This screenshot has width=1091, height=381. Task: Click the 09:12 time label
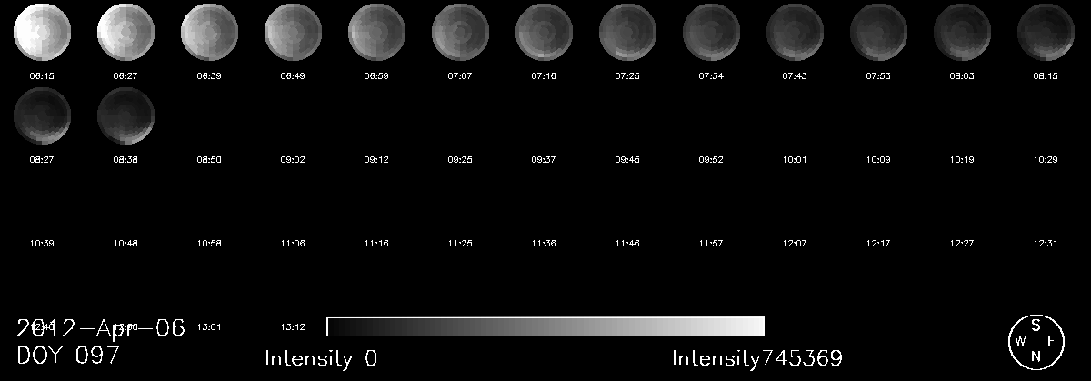pos(376,160)
